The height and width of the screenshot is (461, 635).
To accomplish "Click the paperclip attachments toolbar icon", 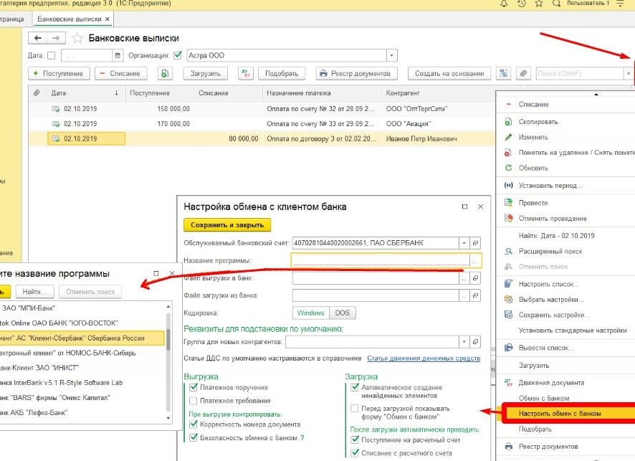I will tap(523, 73).
